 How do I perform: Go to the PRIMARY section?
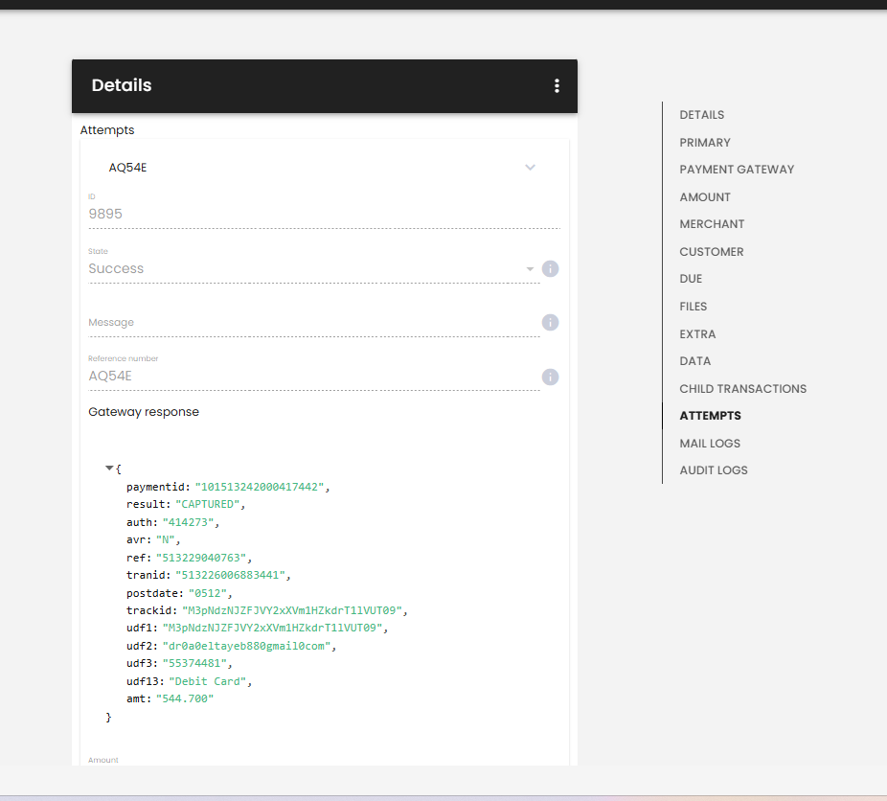[x=705, y=143]
